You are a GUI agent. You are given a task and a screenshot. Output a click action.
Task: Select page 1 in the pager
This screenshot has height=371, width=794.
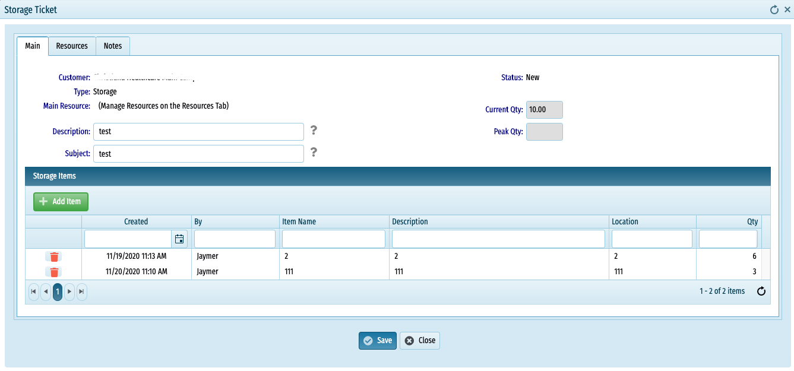[x=58, y=291]
